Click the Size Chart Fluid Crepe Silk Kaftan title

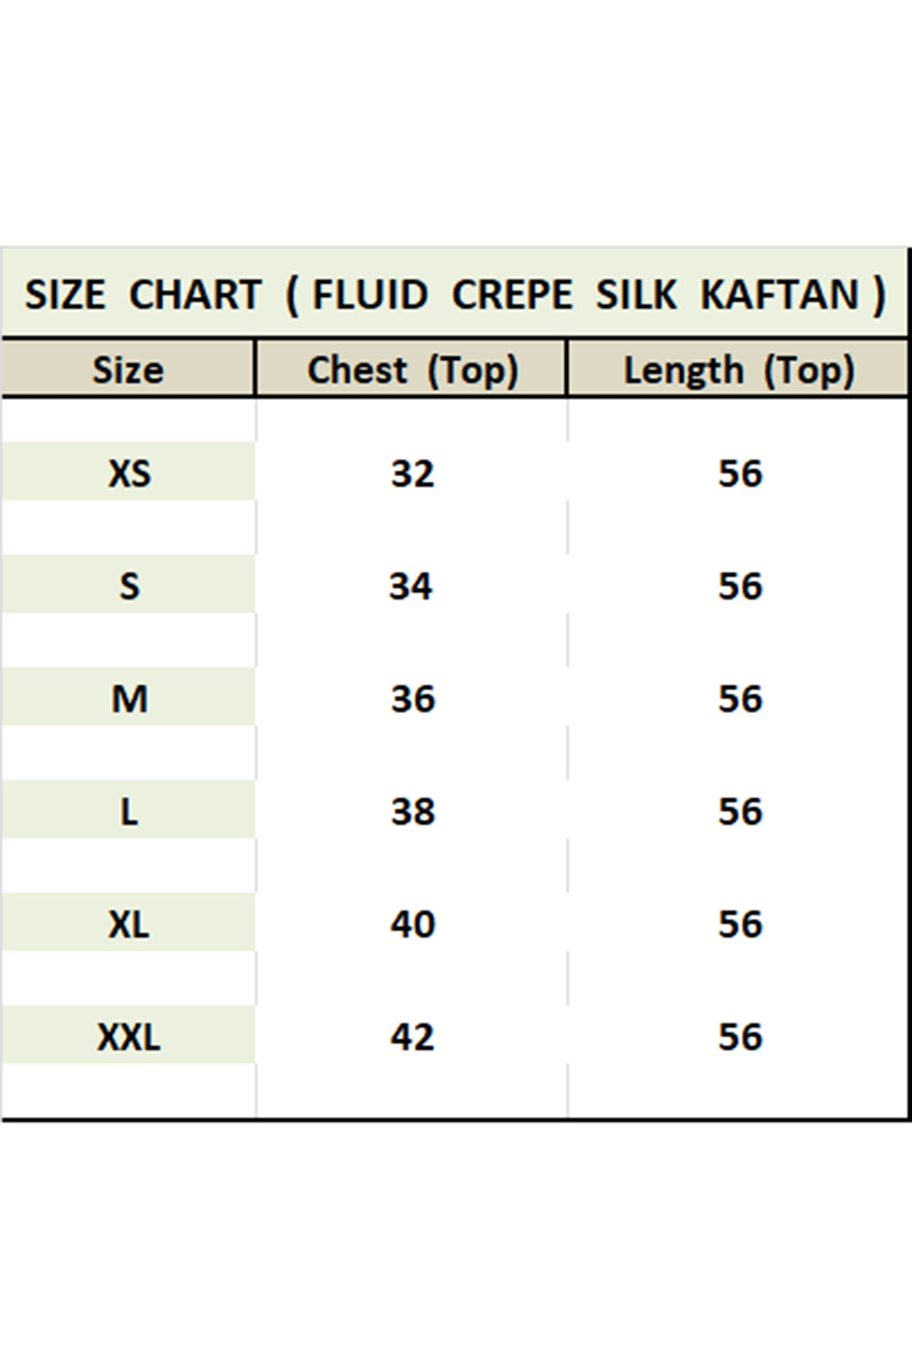[454, 295]
